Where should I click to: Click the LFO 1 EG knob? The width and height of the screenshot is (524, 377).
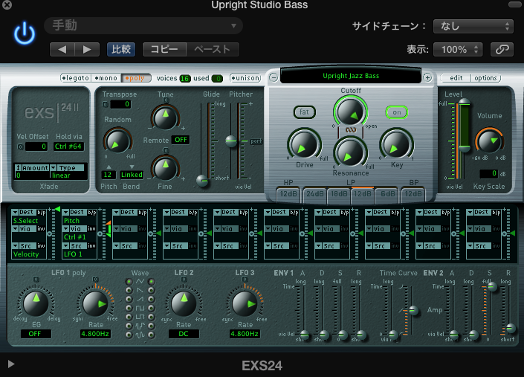(36, 303)
